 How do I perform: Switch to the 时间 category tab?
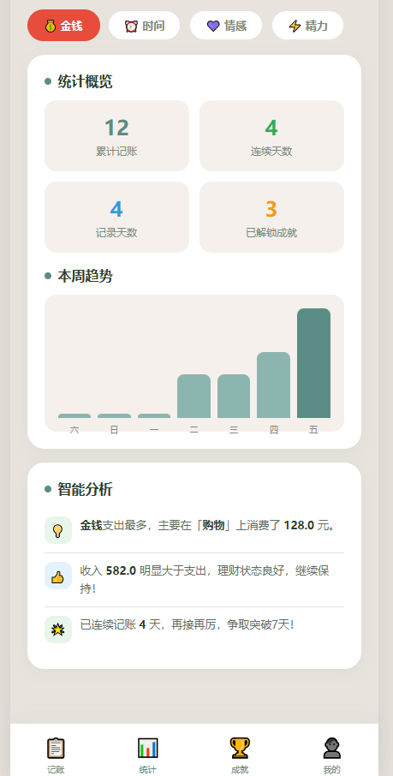click(144, 26)
